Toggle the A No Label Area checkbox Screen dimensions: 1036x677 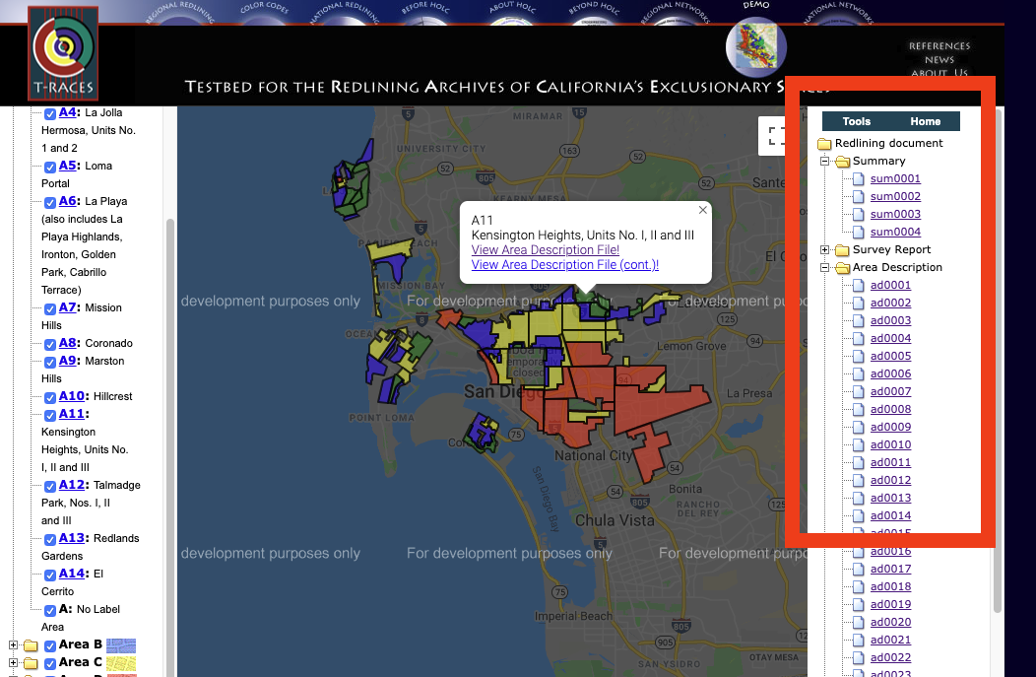pyautogui.click(x=49, y=610)
